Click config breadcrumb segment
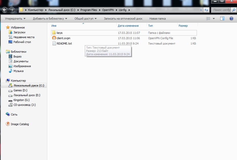The image size is (237, 160). click(123, 10)
